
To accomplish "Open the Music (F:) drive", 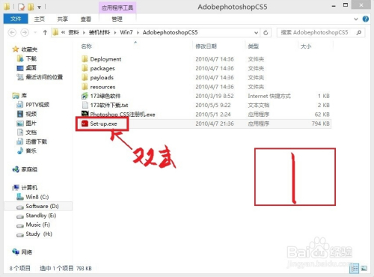I will click(38, 225).
